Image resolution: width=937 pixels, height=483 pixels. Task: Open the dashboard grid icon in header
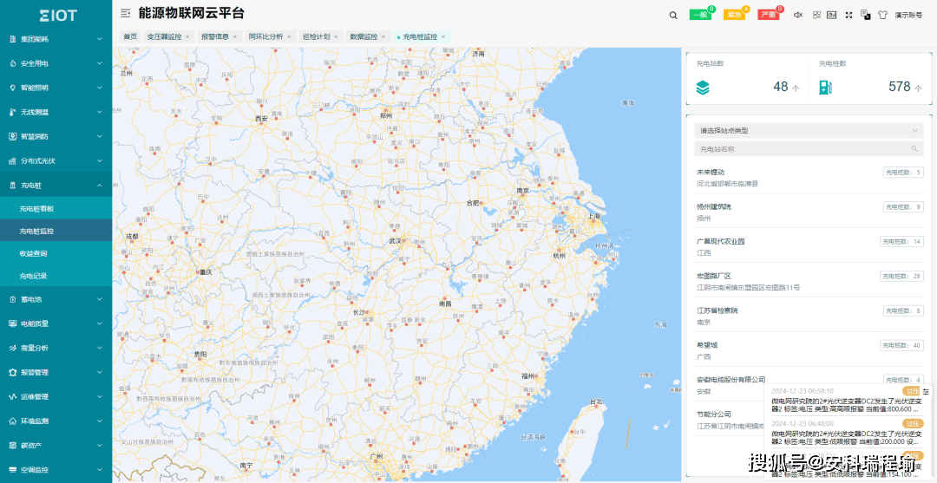[816, 15]
